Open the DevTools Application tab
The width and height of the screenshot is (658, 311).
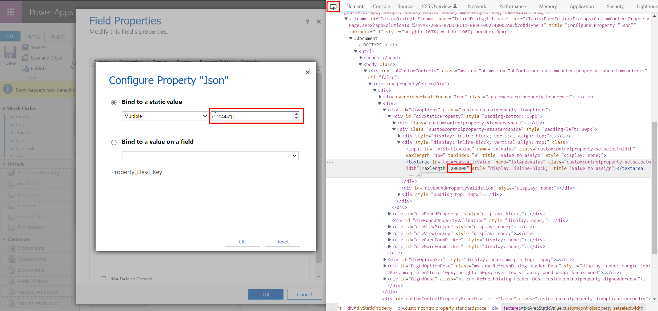pos(582,6)
